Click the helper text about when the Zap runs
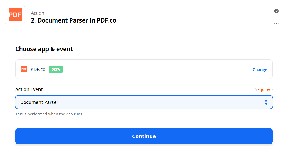 49,114
